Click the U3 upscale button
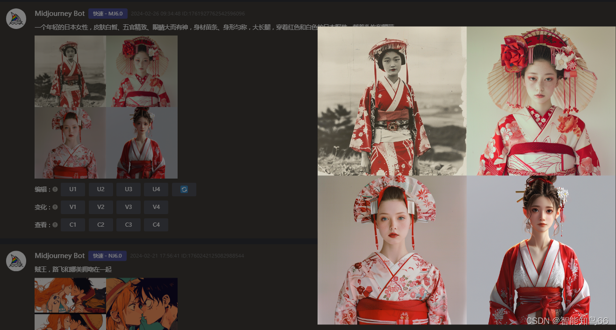Image resolution: width=616 pixels, height=330 pixels. click(129, 189)
